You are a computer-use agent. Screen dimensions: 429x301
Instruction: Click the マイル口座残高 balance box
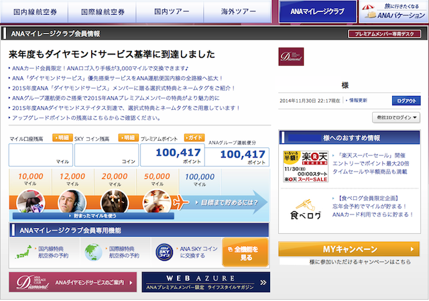click(x=41, y=155)
